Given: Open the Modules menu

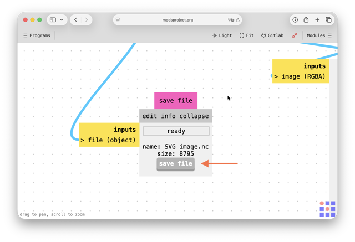Looking at the screenshot, I should click(319, 35).
